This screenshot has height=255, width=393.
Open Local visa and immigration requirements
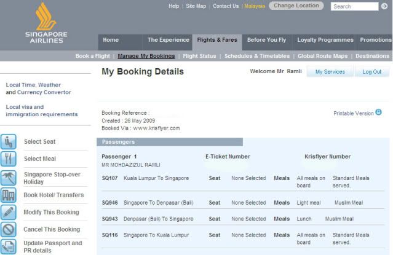pyautogui.click(x=42, y=111)
